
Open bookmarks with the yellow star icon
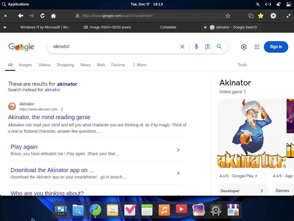261,16
